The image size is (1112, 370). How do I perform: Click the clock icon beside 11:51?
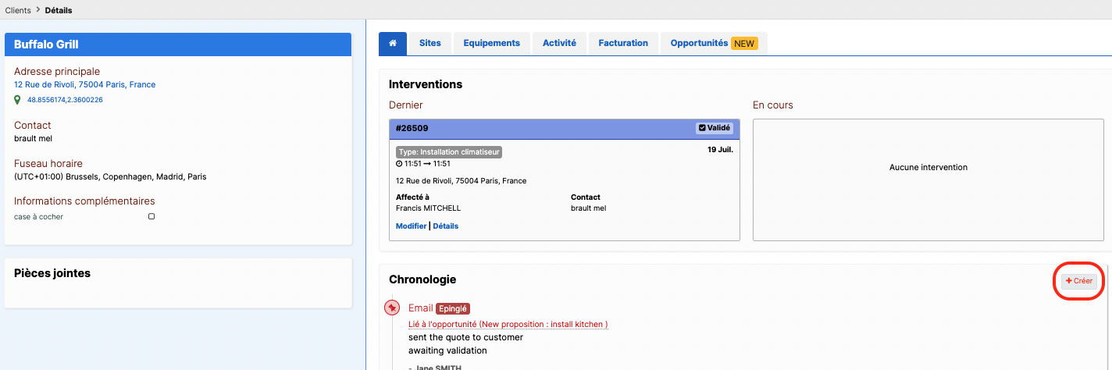coord(399,164)
